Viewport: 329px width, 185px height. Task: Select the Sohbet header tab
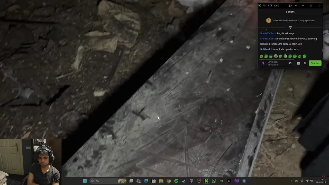tap(290, 12)
